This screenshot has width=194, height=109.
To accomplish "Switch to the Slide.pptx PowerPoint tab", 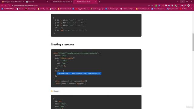I will (x=13, y=2).
